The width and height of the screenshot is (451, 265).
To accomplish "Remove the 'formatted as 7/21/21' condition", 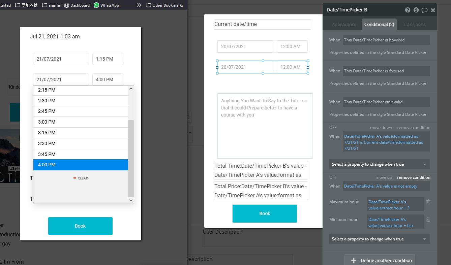I will coord(414,128).
